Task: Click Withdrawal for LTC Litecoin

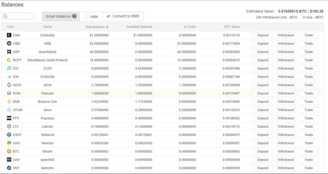Action: pyautogui.click(x=286, y=126)
